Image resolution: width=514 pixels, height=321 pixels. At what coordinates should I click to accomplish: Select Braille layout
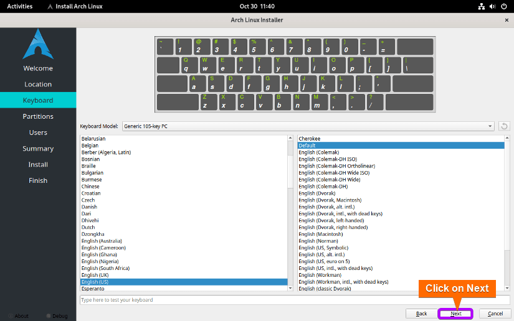tap(184, 166)
